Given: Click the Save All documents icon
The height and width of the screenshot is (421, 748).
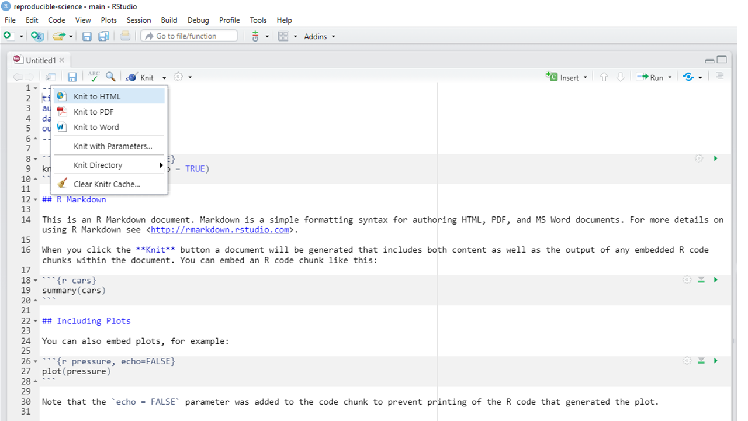Looking at the screenshot, I should (103, 36).
